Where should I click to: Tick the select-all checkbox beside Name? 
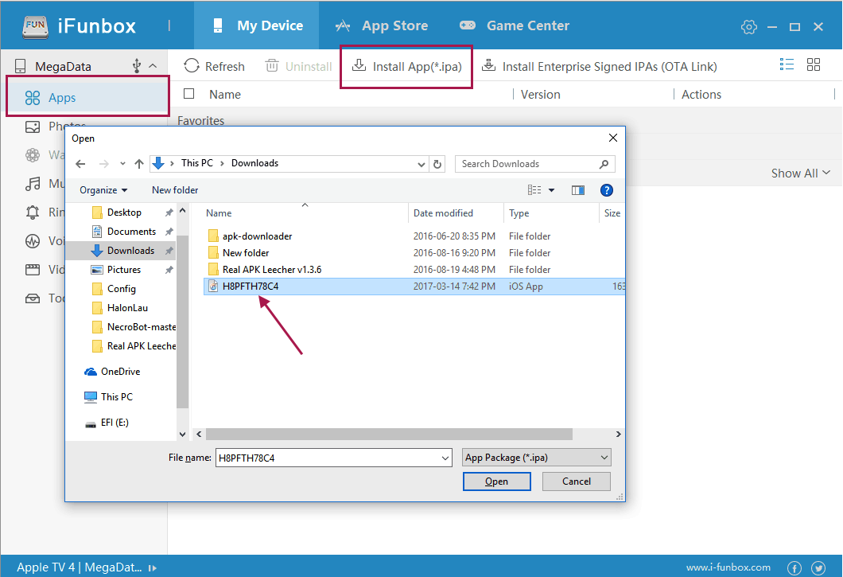click(x=188, y=94)
